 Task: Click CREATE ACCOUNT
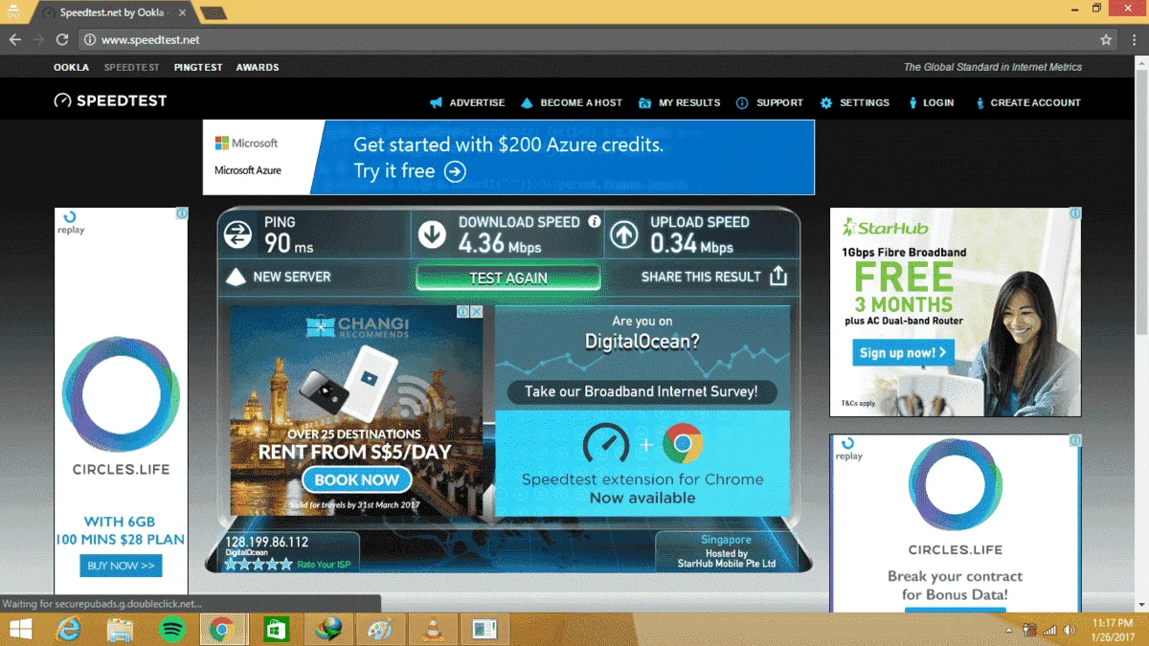1027,102
